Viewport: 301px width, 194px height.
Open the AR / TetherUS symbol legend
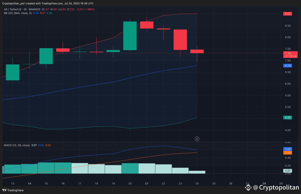[12, 9]
